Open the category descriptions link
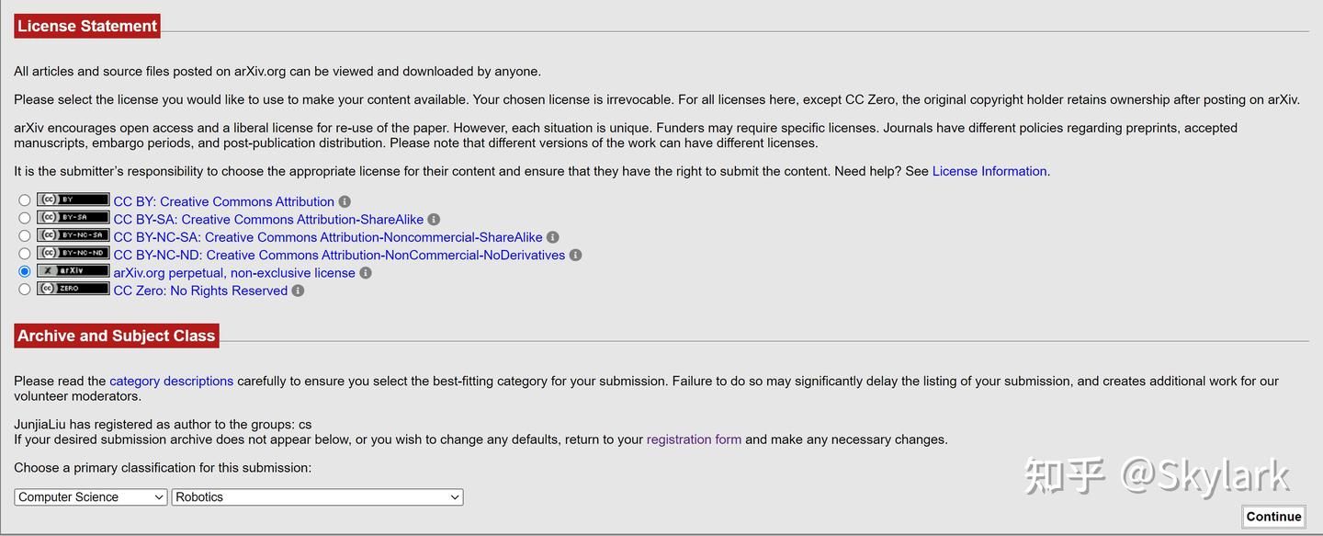 [171, 381]
